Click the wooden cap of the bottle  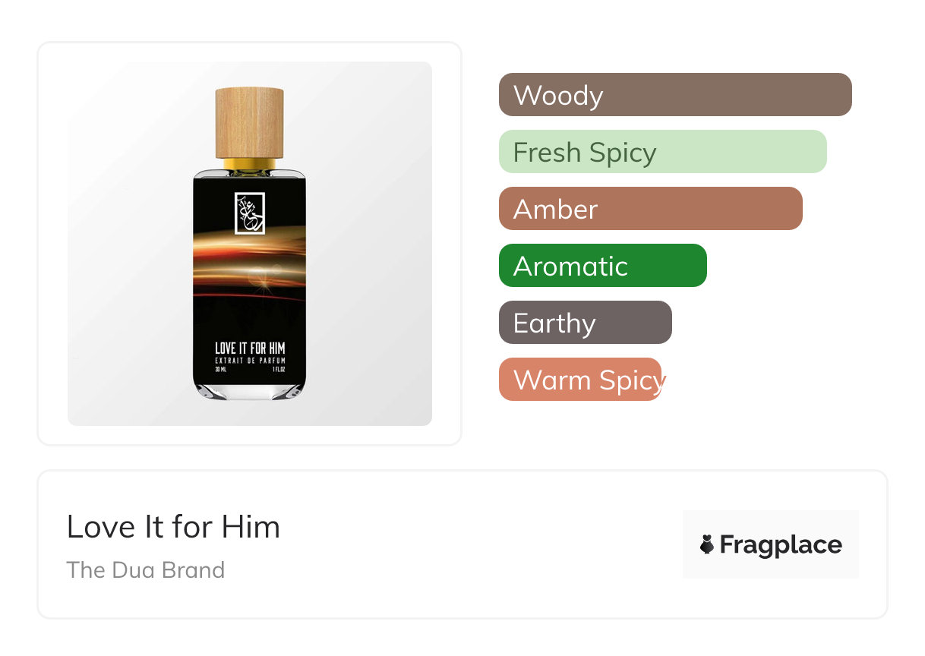(250, 122)
